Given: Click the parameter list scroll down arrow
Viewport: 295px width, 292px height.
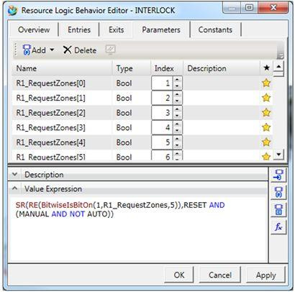Looking at the screenshot, I should click(278, 155).
